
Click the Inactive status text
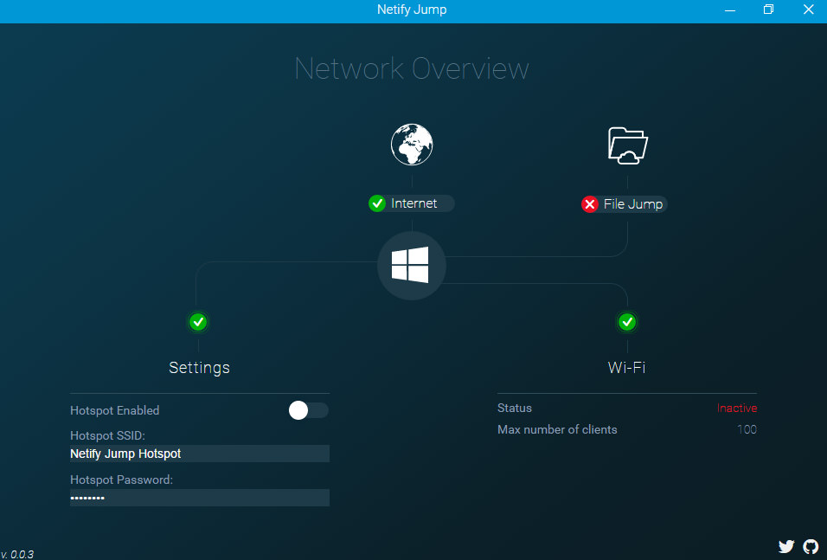(736, 408)
